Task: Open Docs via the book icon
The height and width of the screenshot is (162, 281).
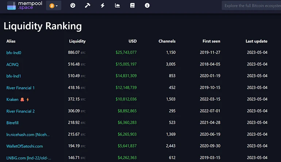Action: click(132, 6)
